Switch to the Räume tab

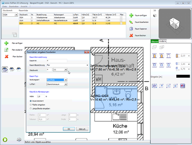(155, 41)
